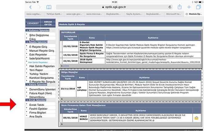Screen dimensions: 204x131
Task: Click sgk çalıştayı subject cell
Action: [x=82, y=89]
